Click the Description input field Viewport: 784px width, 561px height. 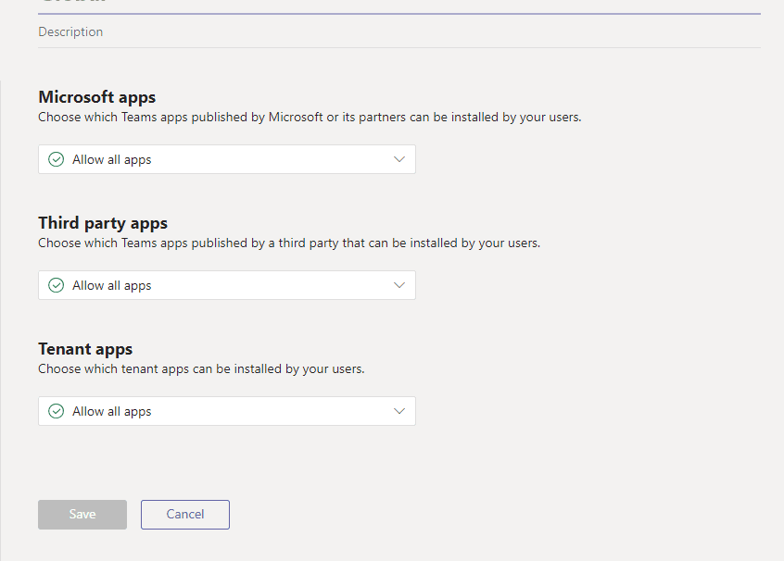click(399, 32)
